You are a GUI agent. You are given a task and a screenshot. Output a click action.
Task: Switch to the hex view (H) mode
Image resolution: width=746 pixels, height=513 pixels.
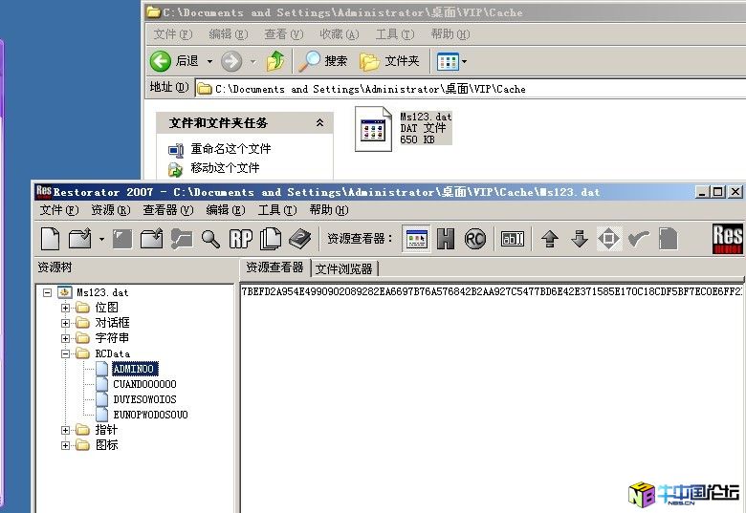(x=446, y=239)
